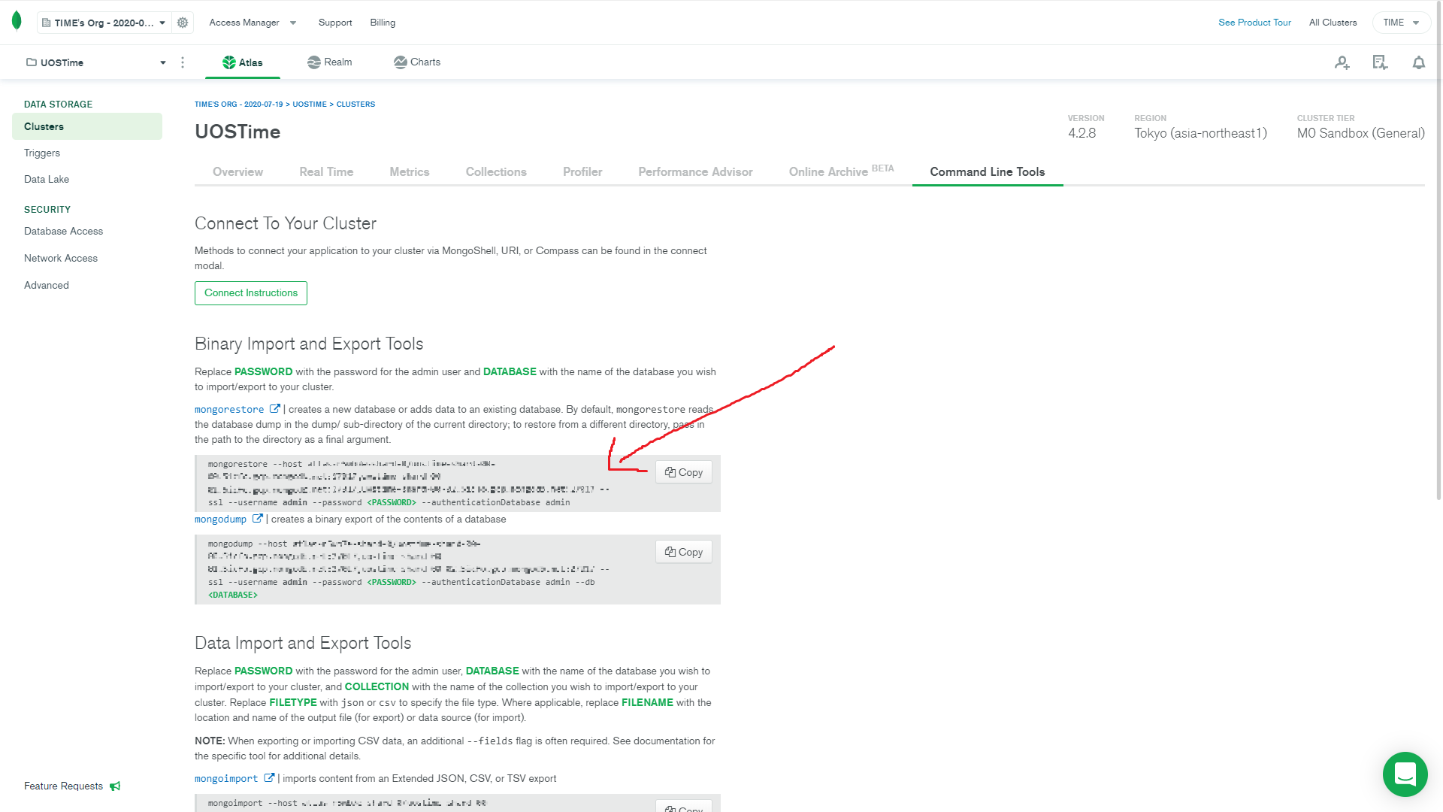This screenshot has height=812, width=1443.
Task: Switch to the Realm tab
Action: pos(330,62)
